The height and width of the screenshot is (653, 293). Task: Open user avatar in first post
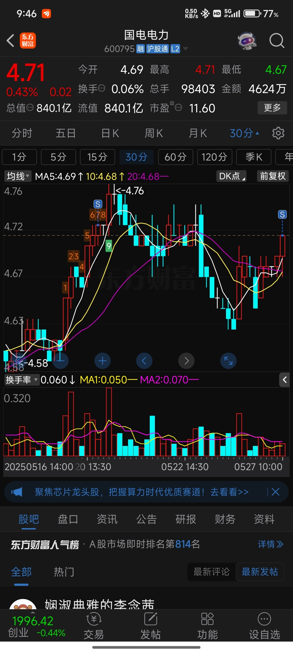[23, 605]
